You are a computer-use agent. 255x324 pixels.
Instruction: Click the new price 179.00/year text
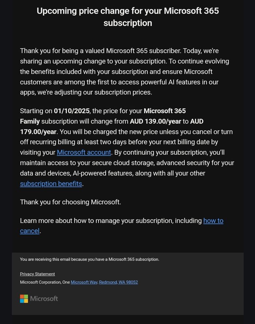[38, 132]
